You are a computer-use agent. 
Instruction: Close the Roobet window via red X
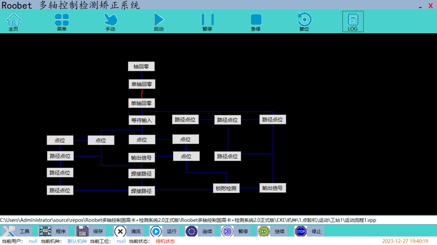(x=430, y=6)
